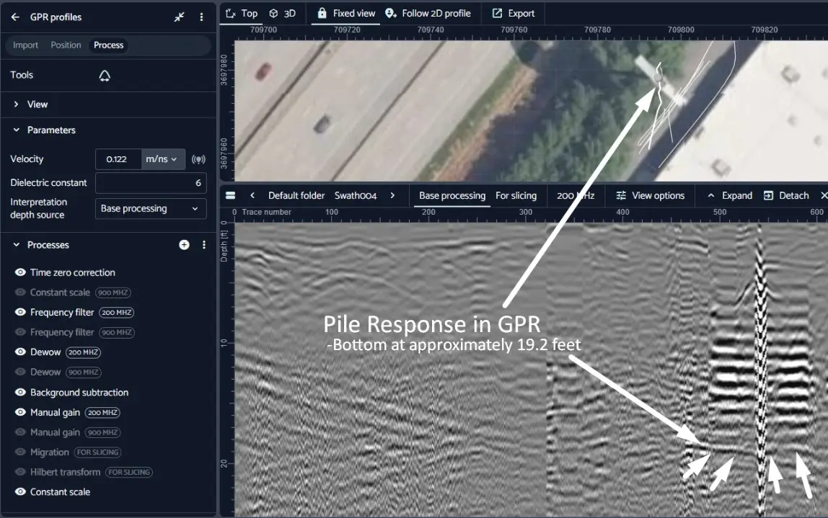Open the m/ns velocity units dropdown

(x=162, y=159)
